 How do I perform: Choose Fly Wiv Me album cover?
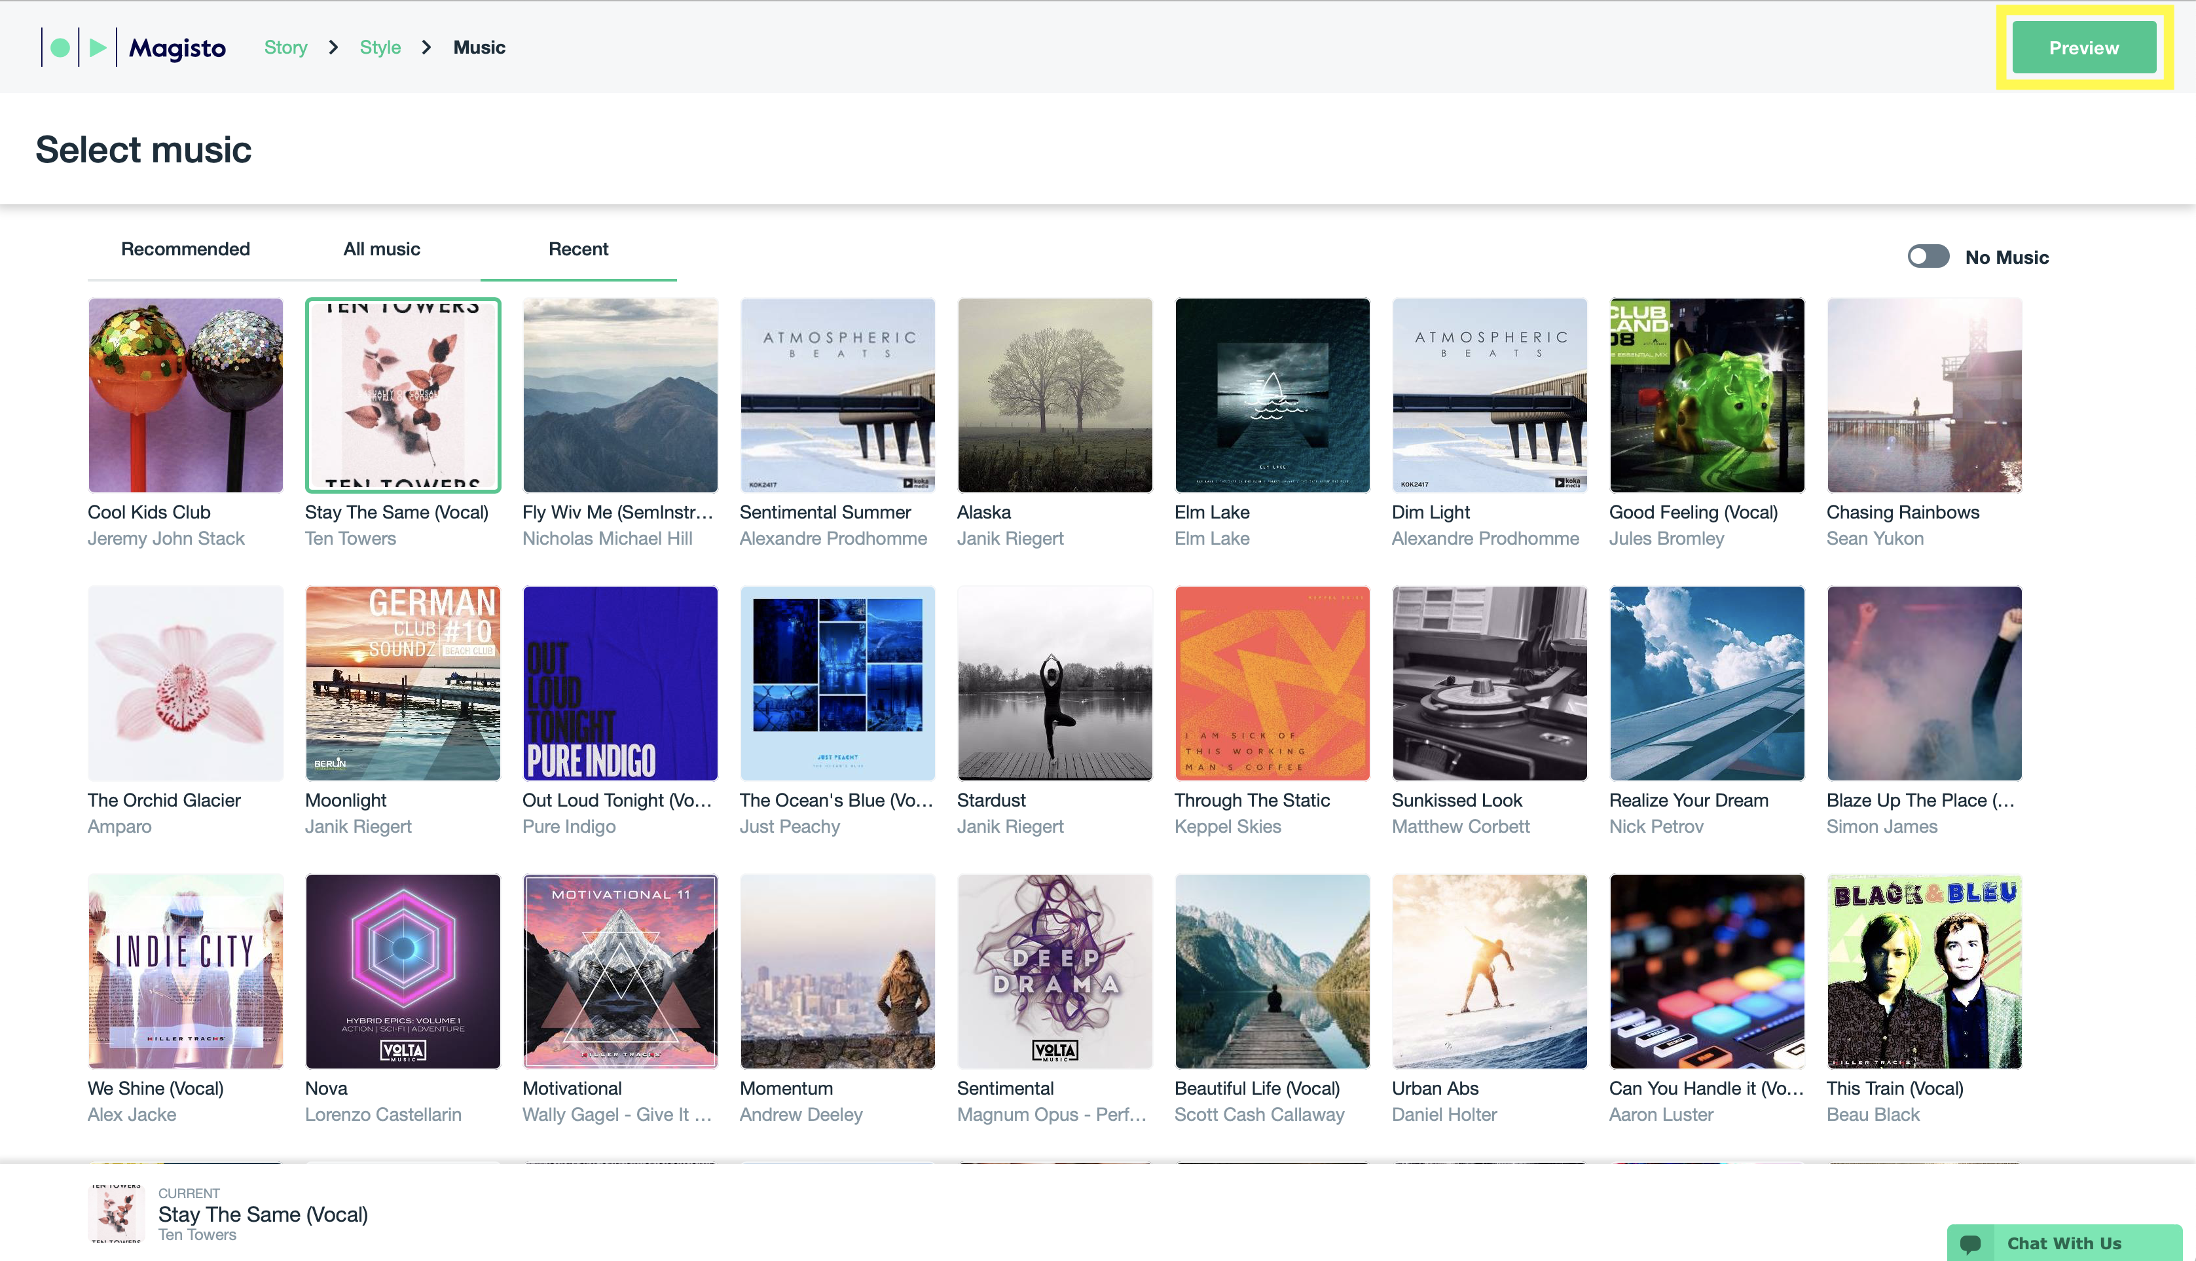click(620, 395)
